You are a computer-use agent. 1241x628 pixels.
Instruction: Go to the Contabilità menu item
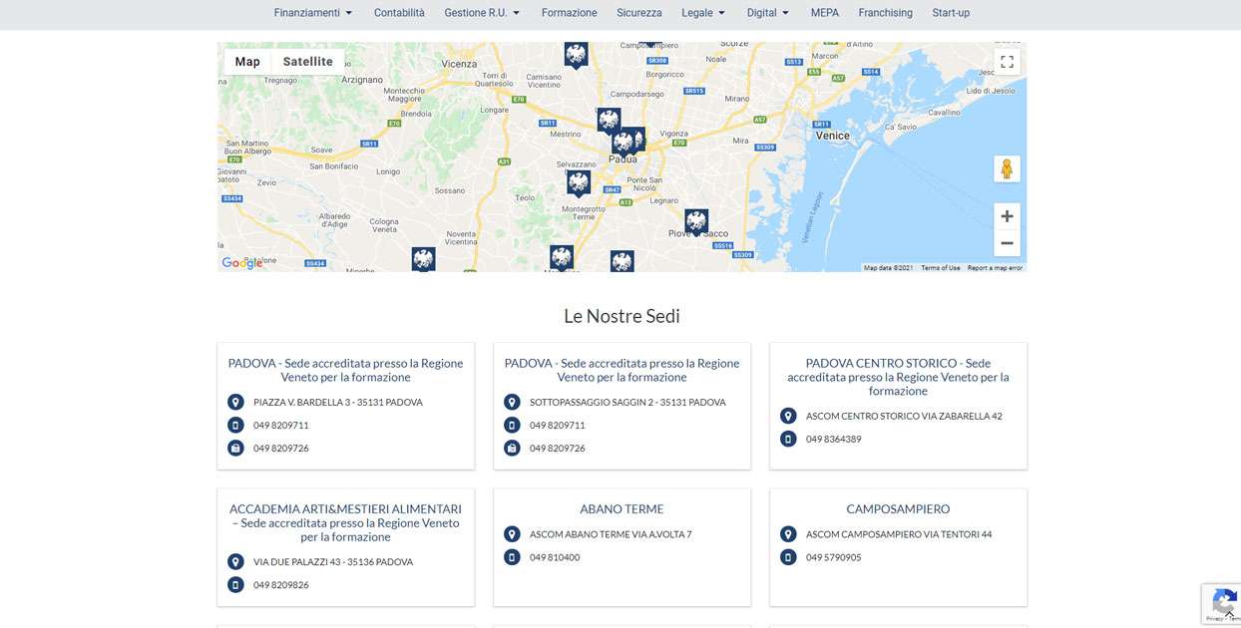click(x=399, y=13)
